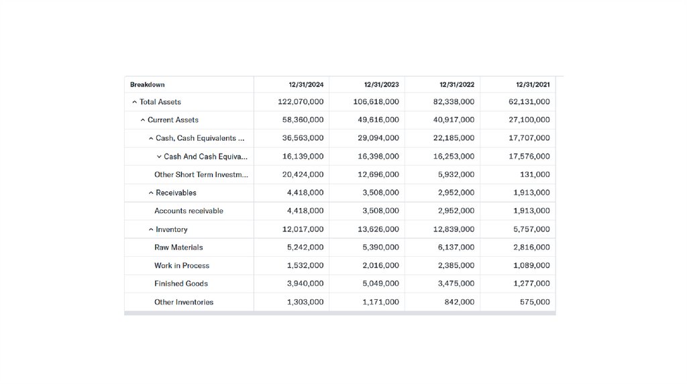The image size is (687, 385).
Task: Click the Other Inventories row label
Action: pos(184,302)
